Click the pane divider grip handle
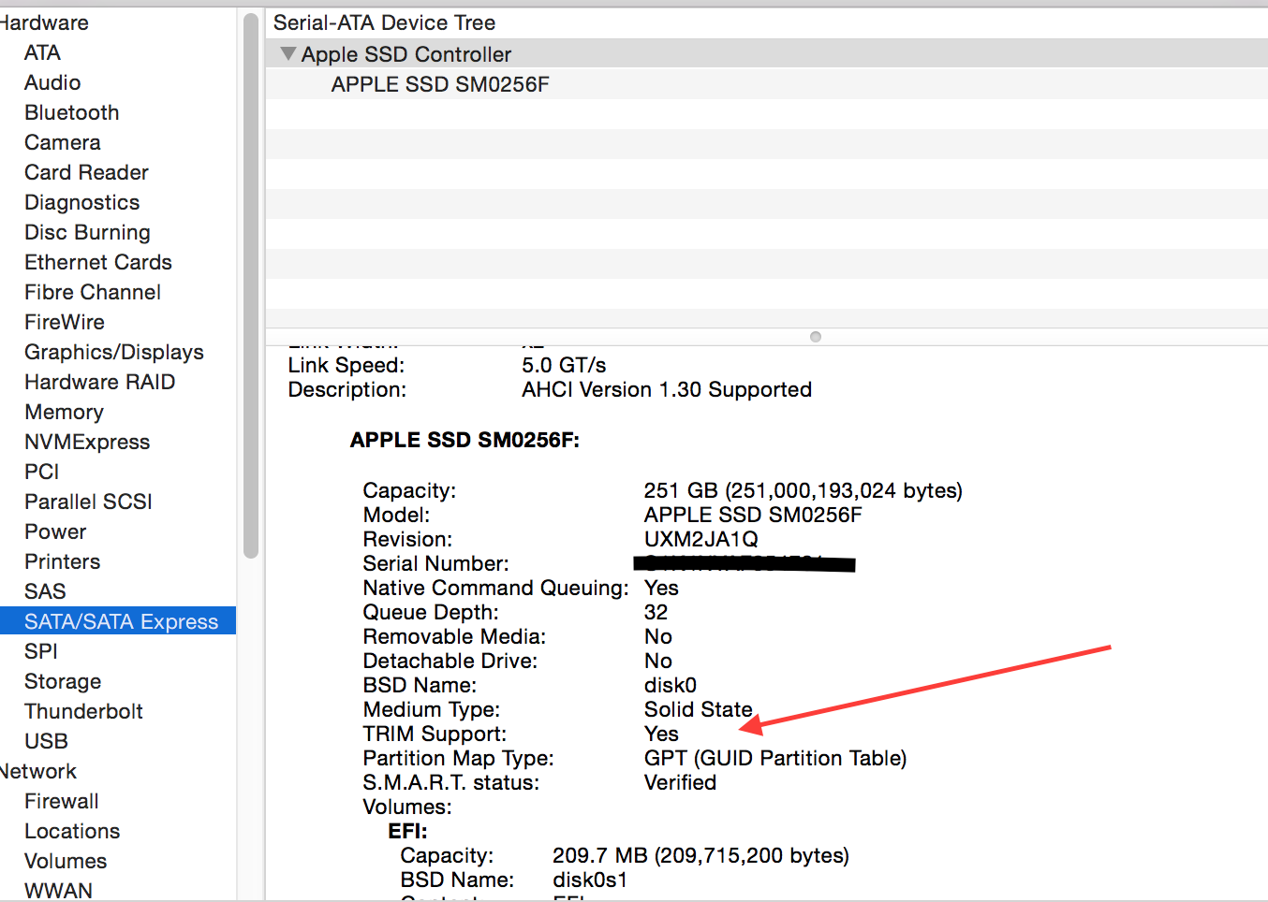This screenshot has width=1268, height=902. click(816, 337)
